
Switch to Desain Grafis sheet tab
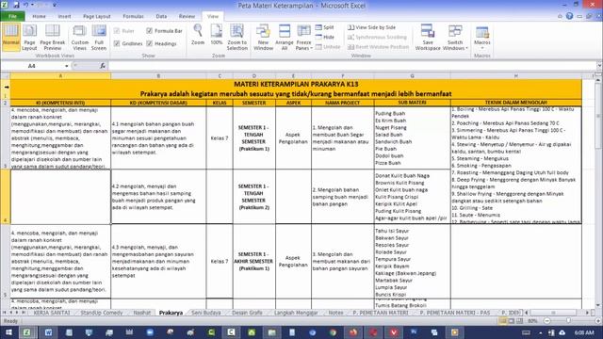[247, 313]
